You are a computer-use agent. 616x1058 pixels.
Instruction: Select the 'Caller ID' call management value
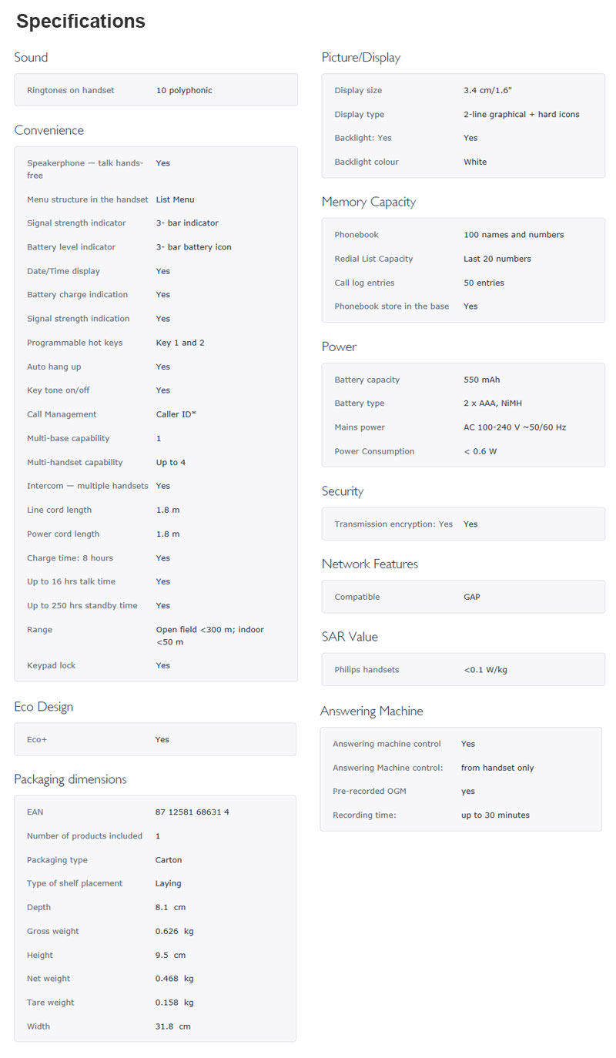point(176,414)
